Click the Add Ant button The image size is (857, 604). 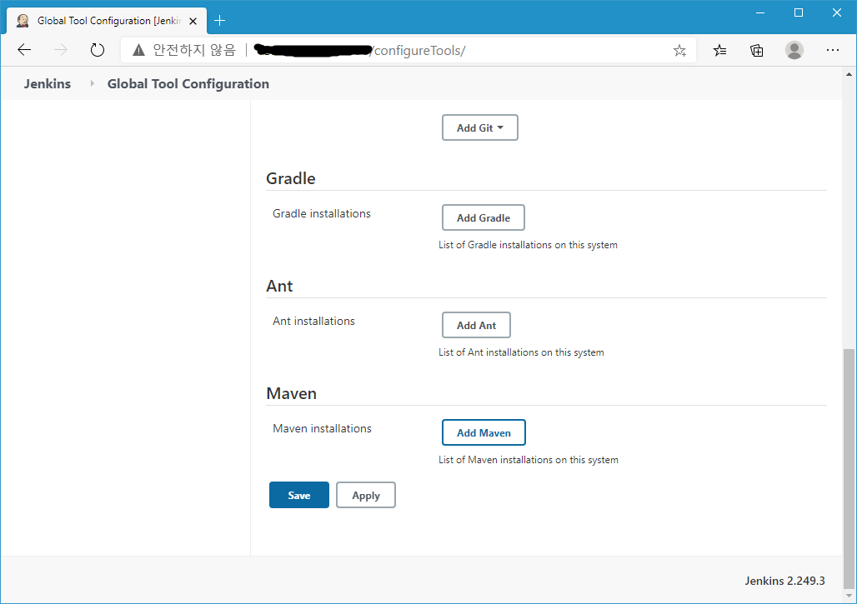point(476,326)
